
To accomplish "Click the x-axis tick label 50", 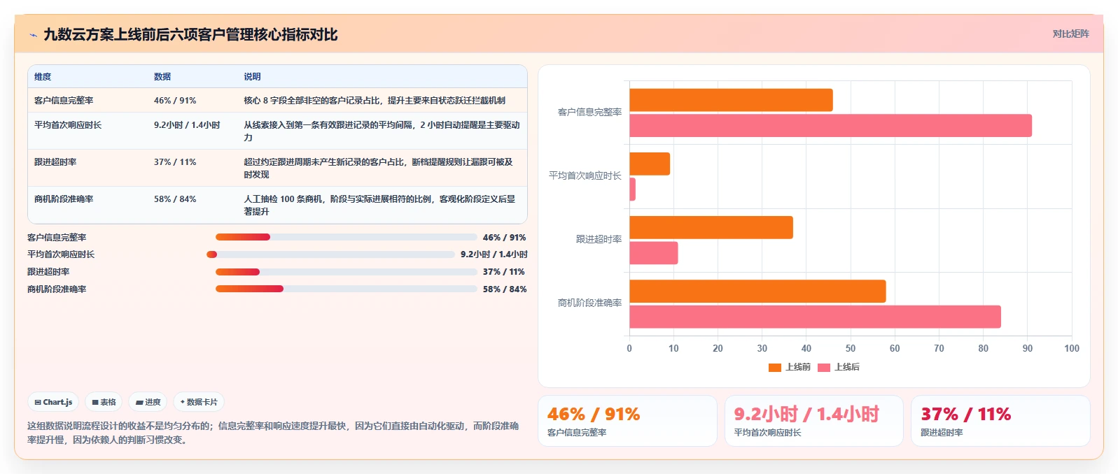I will pos(851,348).
